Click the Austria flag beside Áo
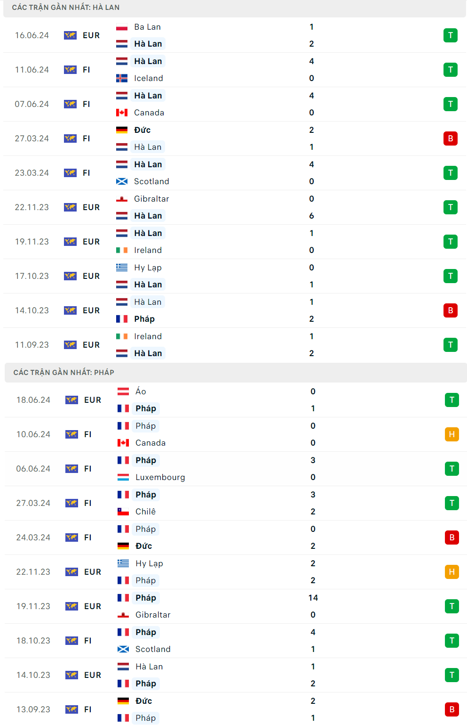This screenshot has height=725, width=467. pos(123,391)
